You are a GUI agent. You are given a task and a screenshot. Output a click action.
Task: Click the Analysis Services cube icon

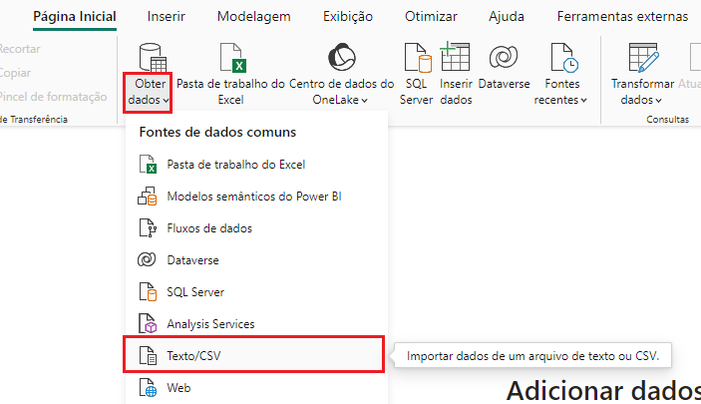point(148,323)
